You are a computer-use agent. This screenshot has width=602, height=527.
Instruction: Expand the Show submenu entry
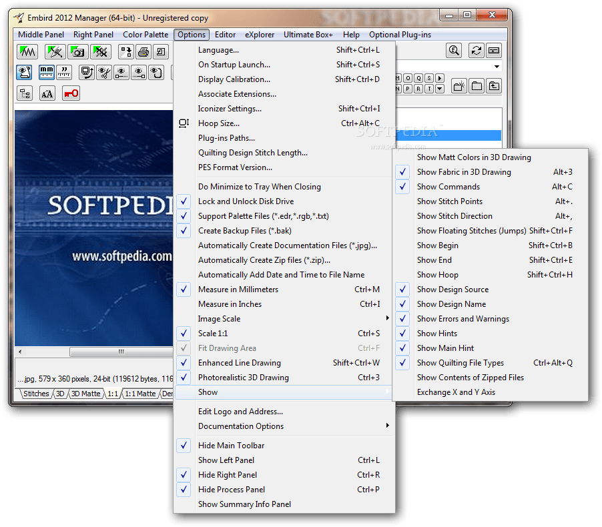pyautogui.click(x=284, y=392)
